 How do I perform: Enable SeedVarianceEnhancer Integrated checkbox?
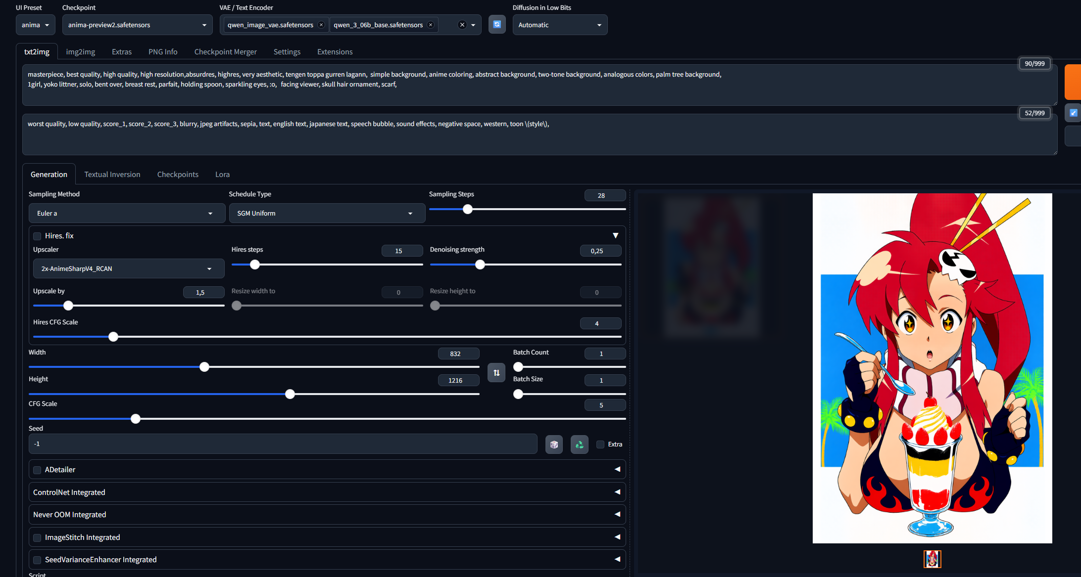click(37, 560)
